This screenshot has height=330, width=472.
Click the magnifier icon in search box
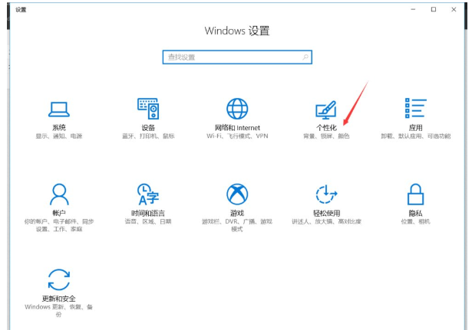(305, 57)
